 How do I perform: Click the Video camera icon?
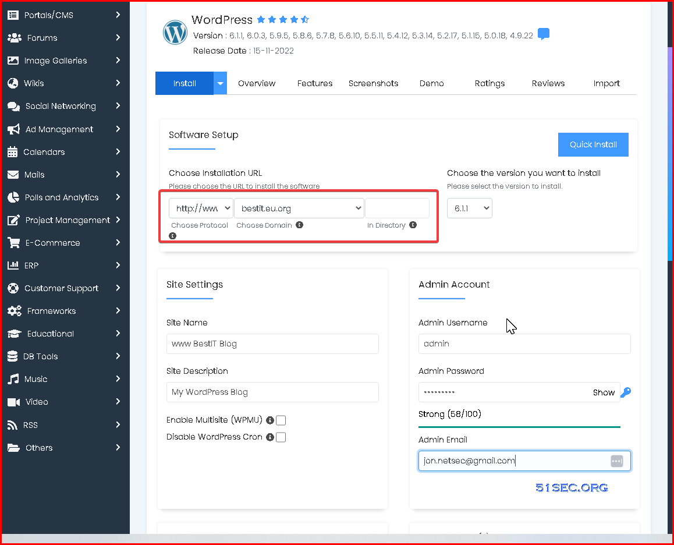pyautogui.click(x=14, y=402)
